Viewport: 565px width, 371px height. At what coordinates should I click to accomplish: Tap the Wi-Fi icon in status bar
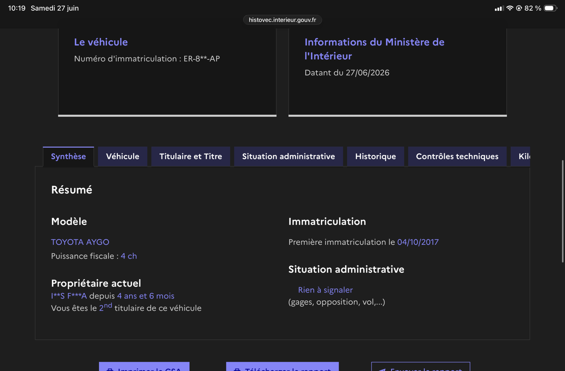[x=510, y=8]
